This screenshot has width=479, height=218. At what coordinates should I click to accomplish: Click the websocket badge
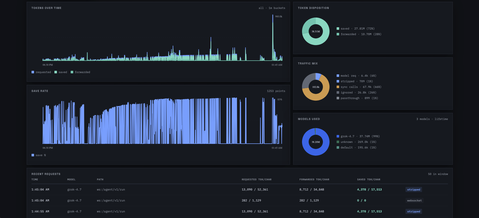tap(414, 200)
